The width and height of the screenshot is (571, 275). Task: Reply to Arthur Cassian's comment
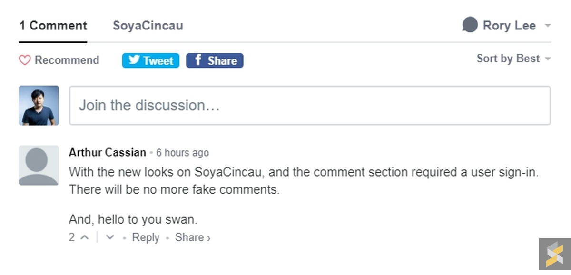(x=146, y=237)
